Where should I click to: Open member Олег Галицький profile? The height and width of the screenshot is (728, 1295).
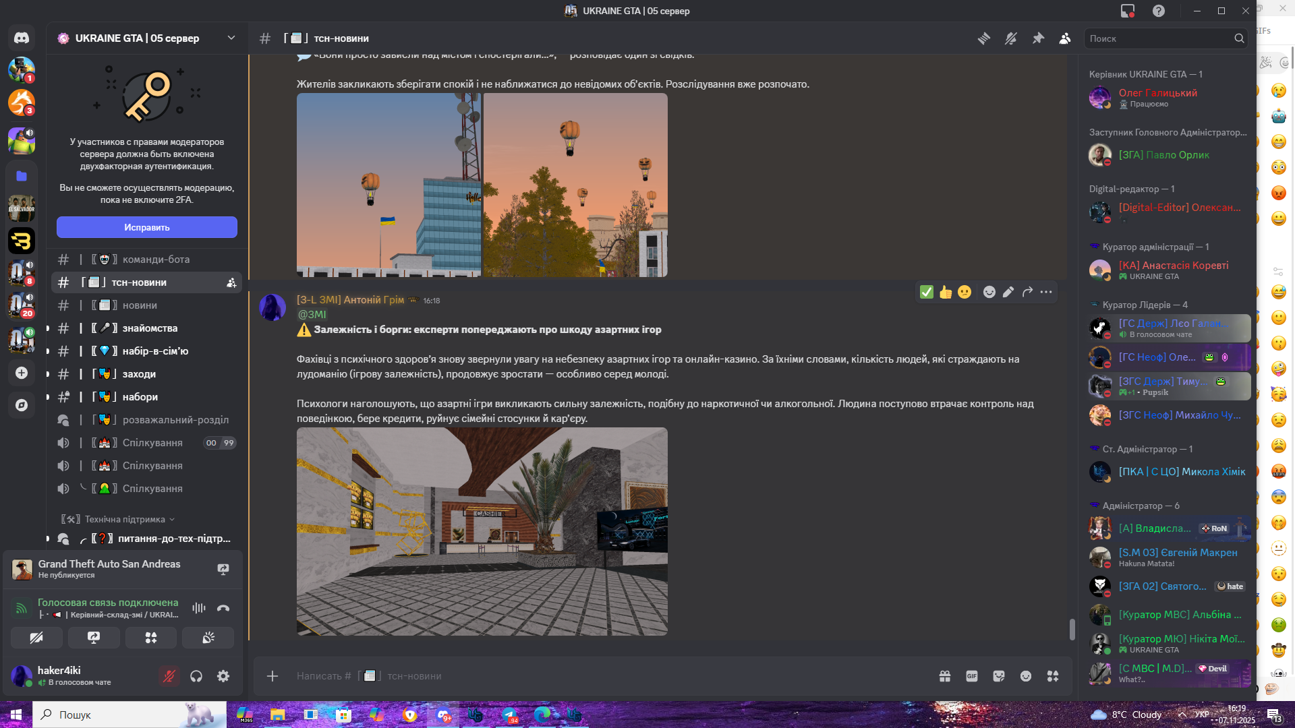coord(1168,98)
